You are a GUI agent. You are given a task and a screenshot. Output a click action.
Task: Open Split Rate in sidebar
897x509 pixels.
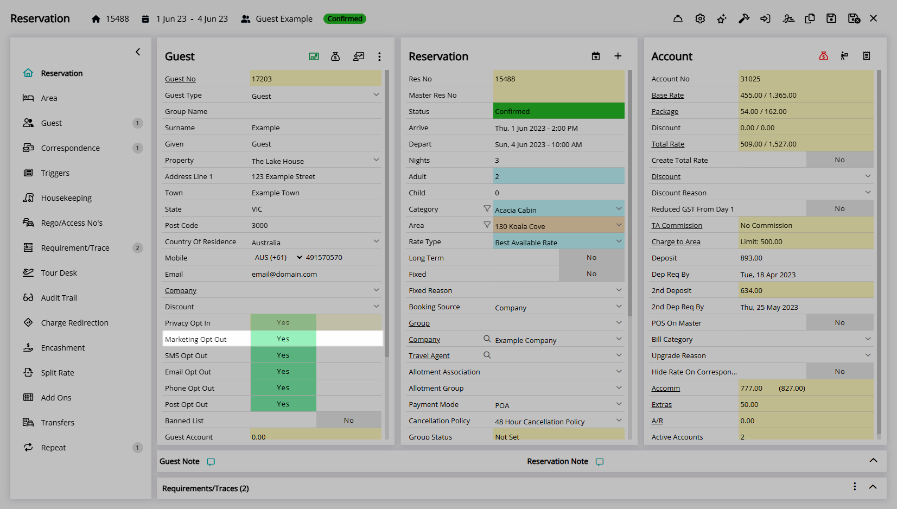click(58, 373)
